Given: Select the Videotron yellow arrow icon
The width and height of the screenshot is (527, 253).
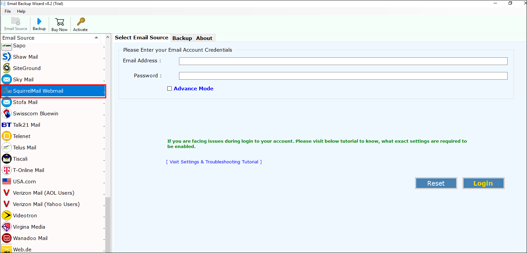Looking at the screenshot, I should (x=7, y=216).
